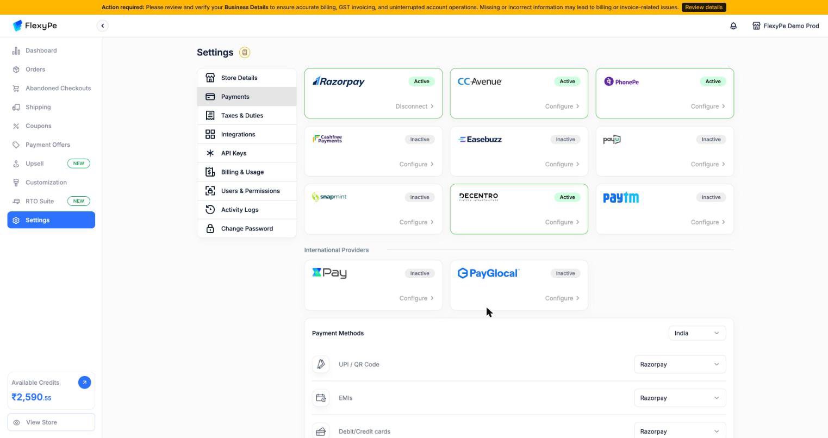The height and width of the screenshot is (438, 828).
Task: Open the Debit/Credit cards provider dropdown
Action: 680,431
